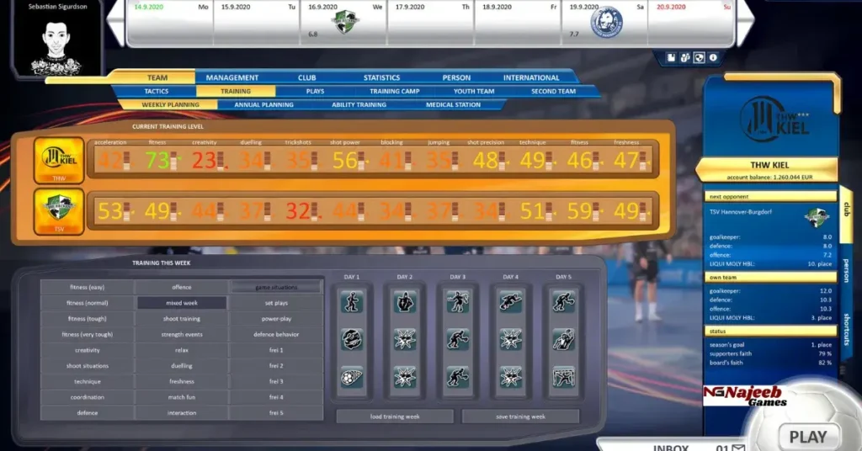Open the YOUTH TEAM tab
This screenshot has height=451, width=862.
[474, 91]
